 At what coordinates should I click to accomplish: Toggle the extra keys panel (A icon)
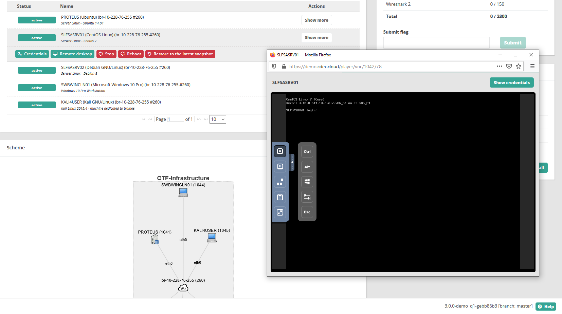tap(280, 151)
